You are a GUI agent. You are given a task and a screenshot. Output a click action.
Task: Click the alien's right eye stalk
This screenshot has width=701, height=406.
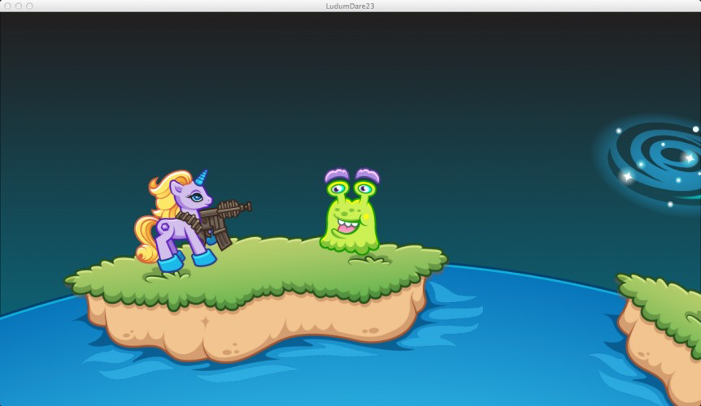tap(367, 184)
